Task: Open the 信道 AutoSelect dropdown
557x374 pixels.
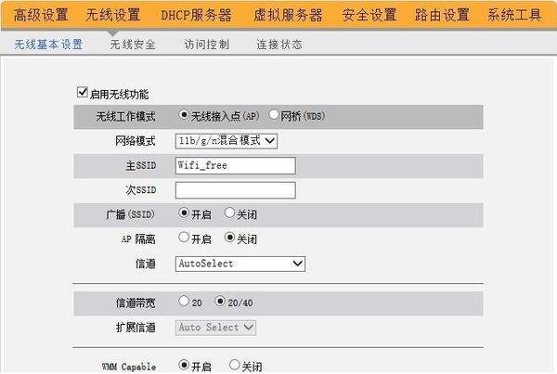Action: pos(240,264)
